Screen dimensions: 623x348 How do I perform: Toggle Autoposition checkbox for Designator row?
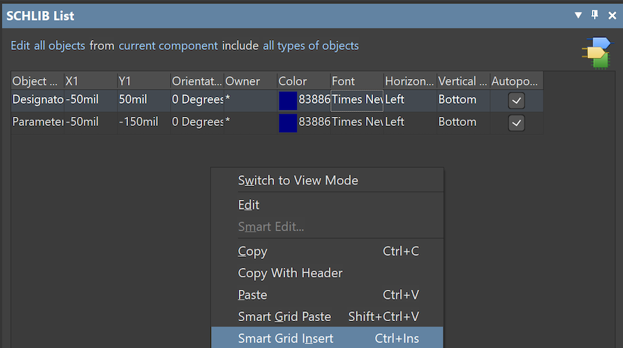[x=516, y=100]
